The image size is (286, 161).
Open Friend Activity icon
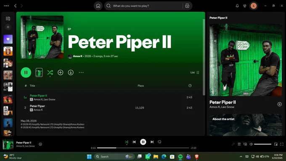click(x=245, y=6)
